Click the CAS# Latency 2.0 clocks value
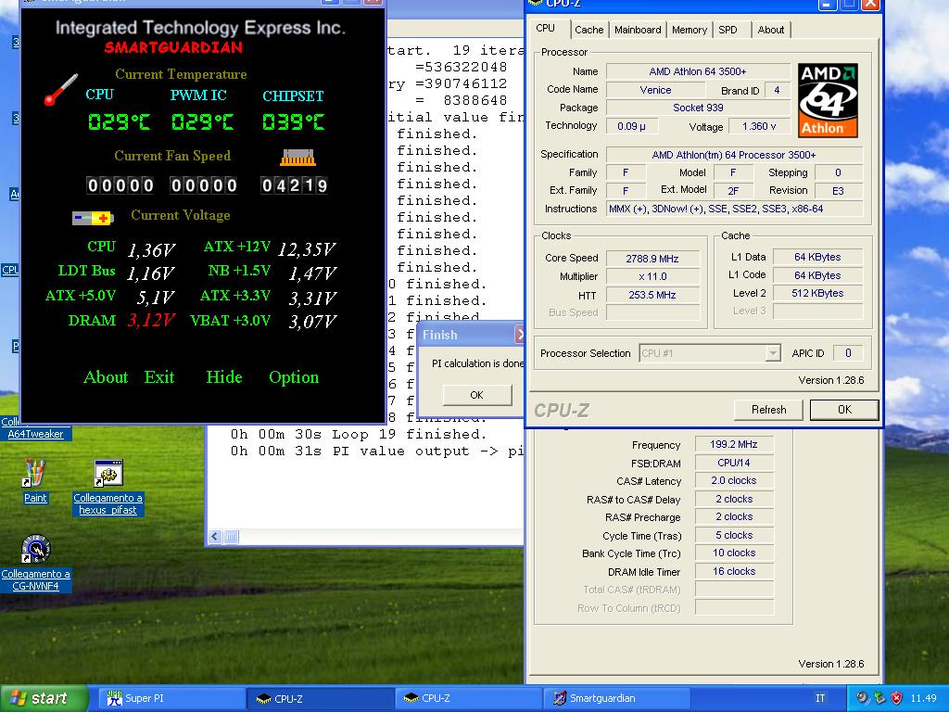949x712 pixels. [x=734, y=481]
